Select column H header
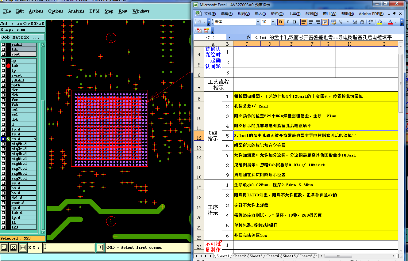The image size is (408, 261). pyautogui.click(x=349, y=44)
